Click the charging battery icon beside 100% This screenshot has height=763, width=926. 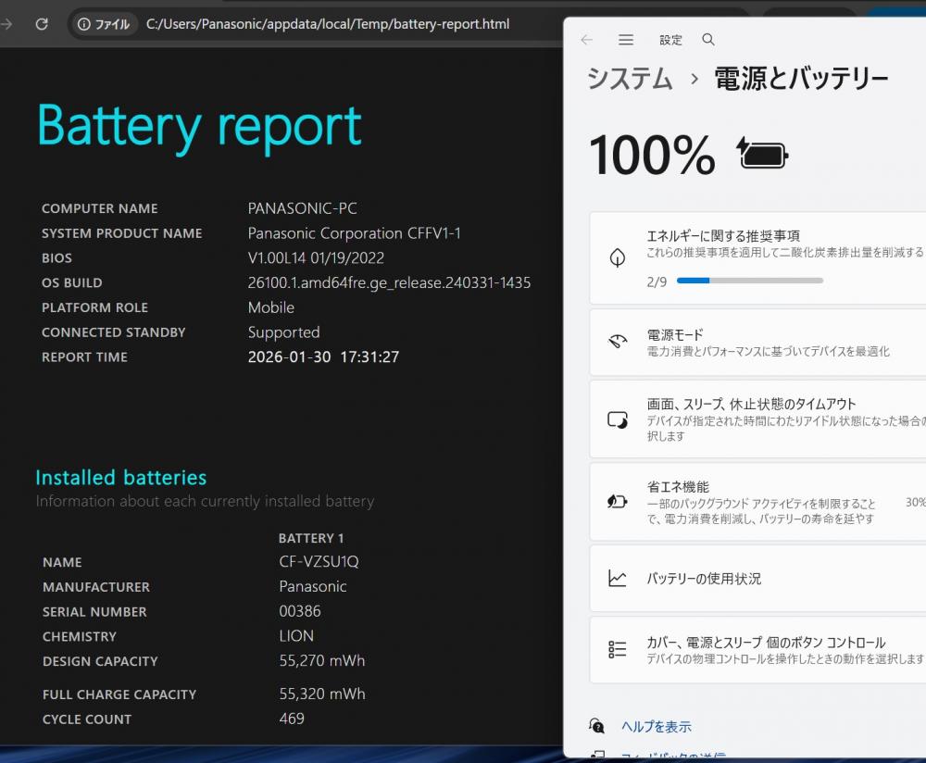tap(762, 154)
